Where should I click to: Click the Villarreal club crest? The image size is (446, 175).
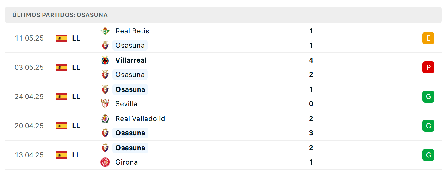pyautogui.click(x=105, y=60)
